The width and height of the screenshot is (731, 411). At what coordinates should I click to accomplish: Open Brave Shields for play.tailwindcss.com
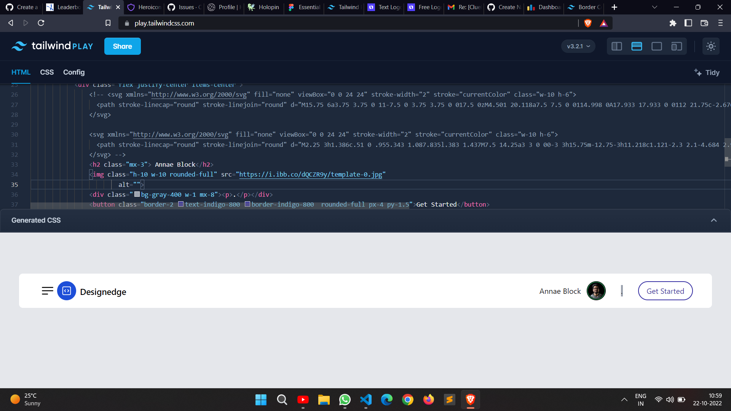click(x=587, y=23)
